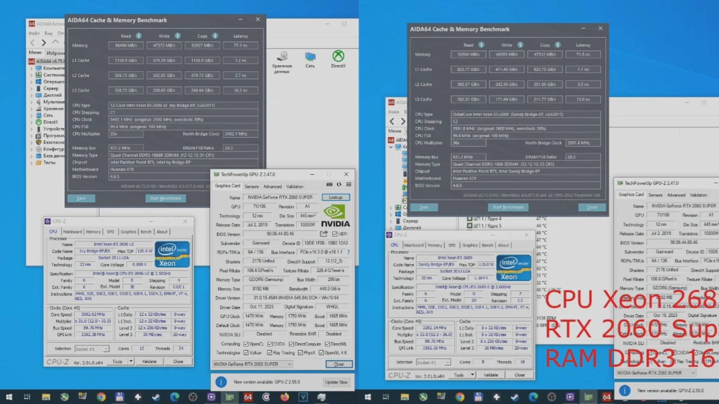Toggle the DirectML checkbox in GPU-Z
This screenshot has width=719, height=404.
[327, 344]
